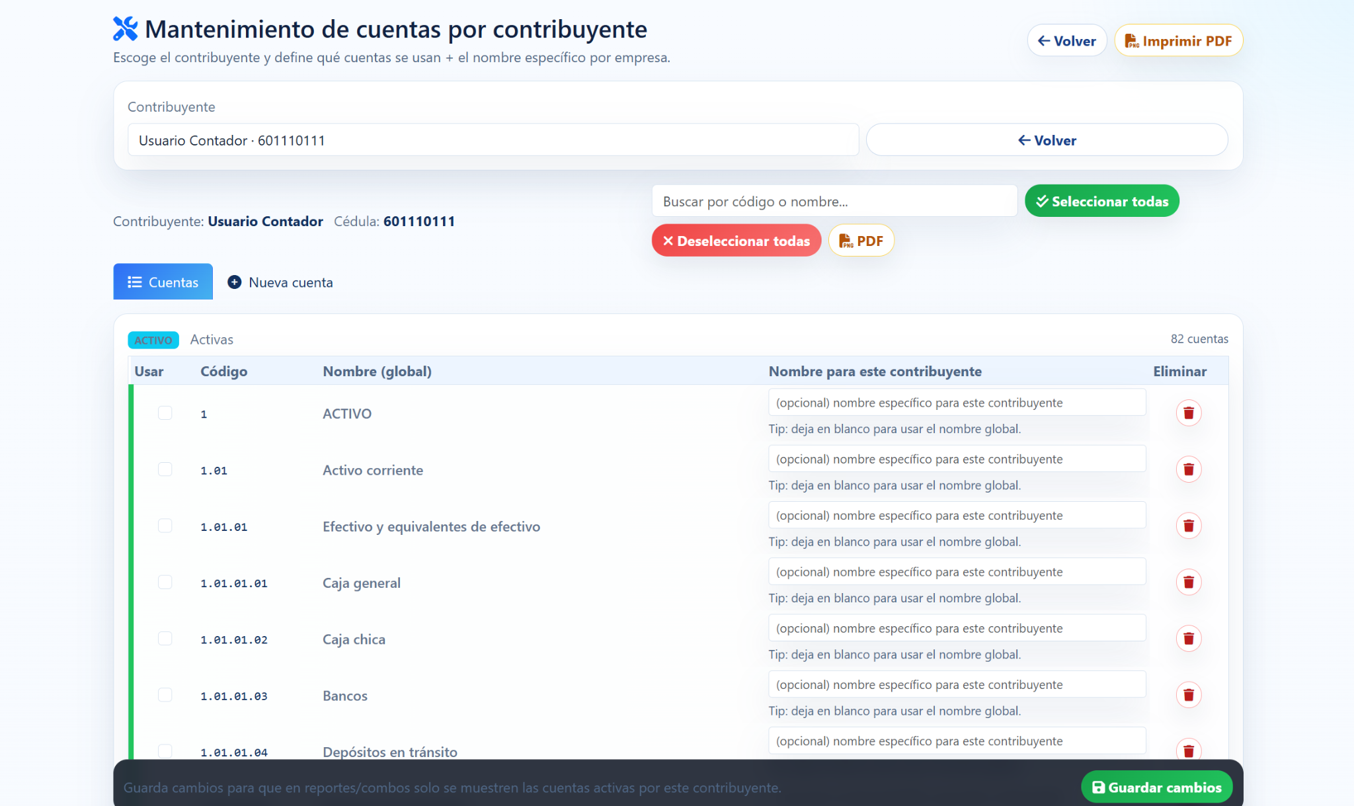The image size is (1354, 806).
Task: Click the ACTIVO badge label
Action: click(x=153, y=340)
